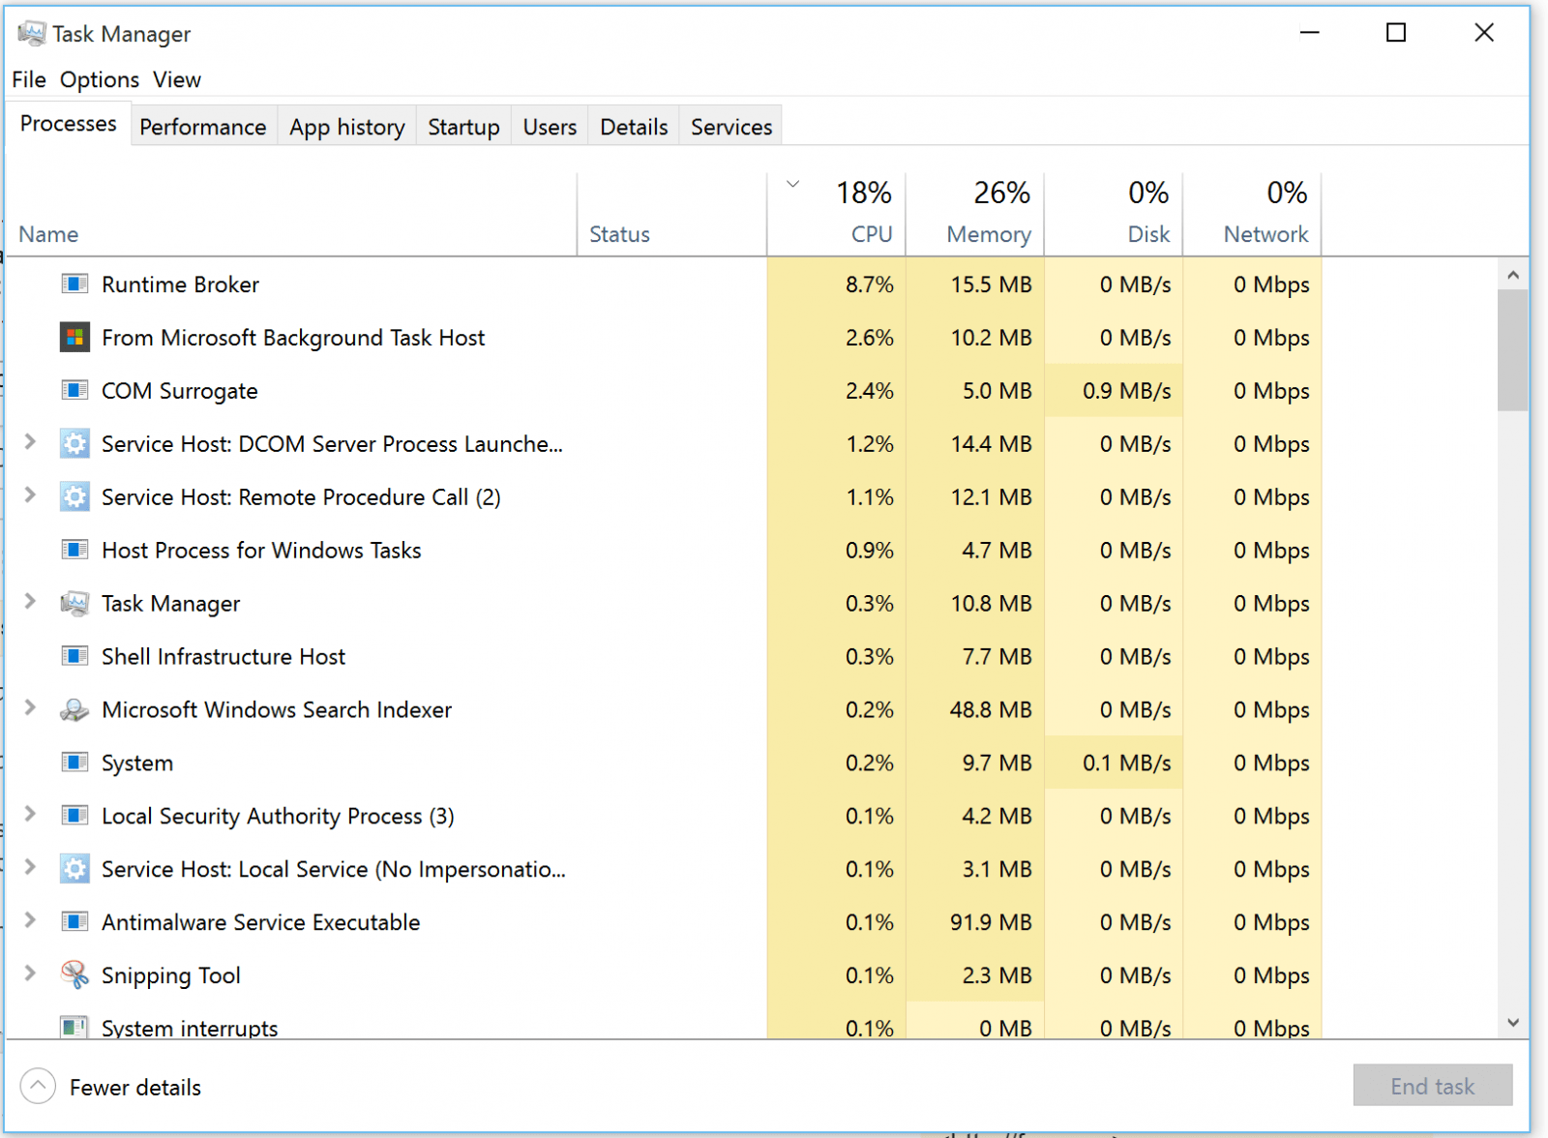The image size is (1548, 1138).
Task: Switch to the Services tab
Action: pos(732,127)
